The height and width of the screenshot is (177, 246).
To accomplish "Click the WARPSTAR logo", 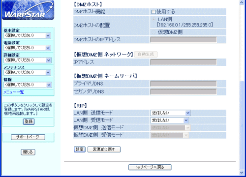I will coord(28,10).
